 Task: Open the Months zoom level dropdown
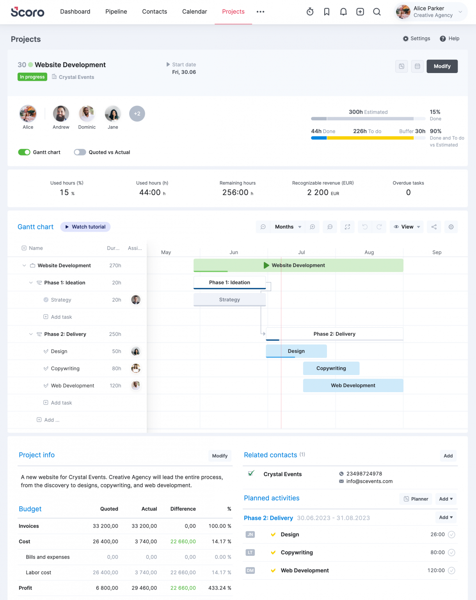[287, 227]
